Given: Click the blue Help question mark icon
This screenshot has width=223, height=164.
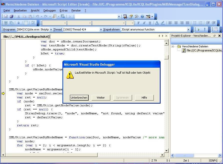Looking at the screenshot, I should pyautogui.click(x=142, y=17).
